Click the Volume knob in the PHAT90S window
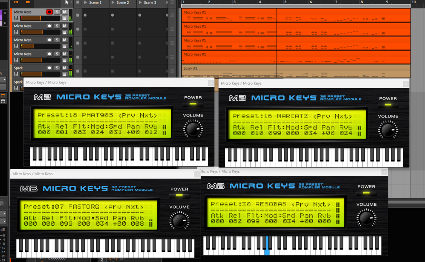Screen dimensions: 425x262 click(x=193, y=129)
